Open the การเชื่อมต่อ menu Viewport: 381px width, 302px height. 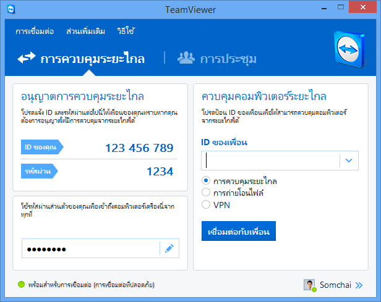coord(35,31)
